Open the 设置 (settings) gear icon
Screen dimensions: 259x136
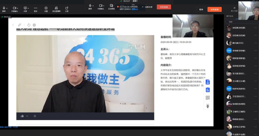[46, 8]
